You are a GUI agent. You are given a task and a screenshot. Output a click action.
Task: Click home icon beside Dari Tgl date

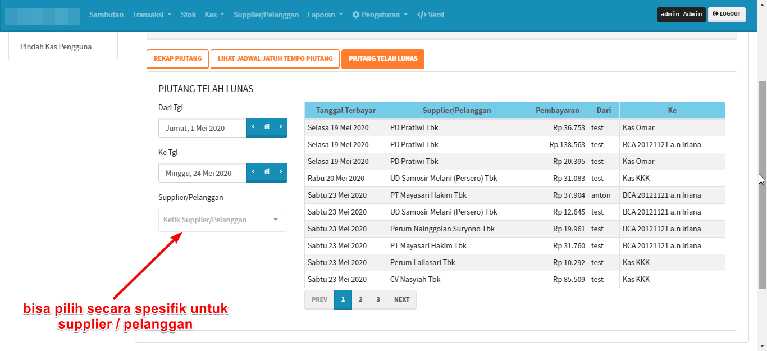coord(267,127)
